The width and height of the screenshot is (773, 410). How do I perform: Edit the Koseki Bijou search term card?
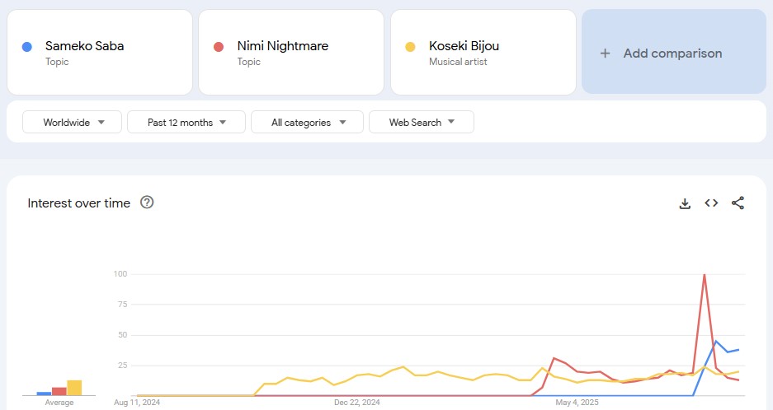(483, 52)
